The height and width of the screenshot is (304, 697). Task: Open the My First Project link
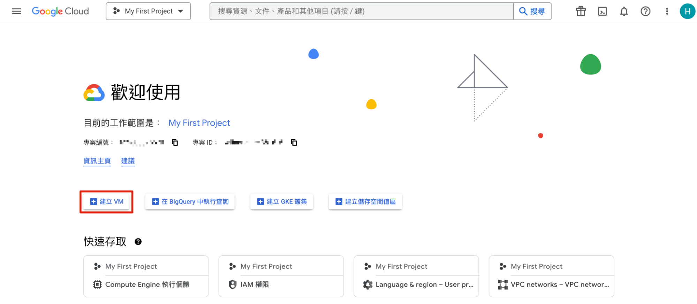point(199,123)
